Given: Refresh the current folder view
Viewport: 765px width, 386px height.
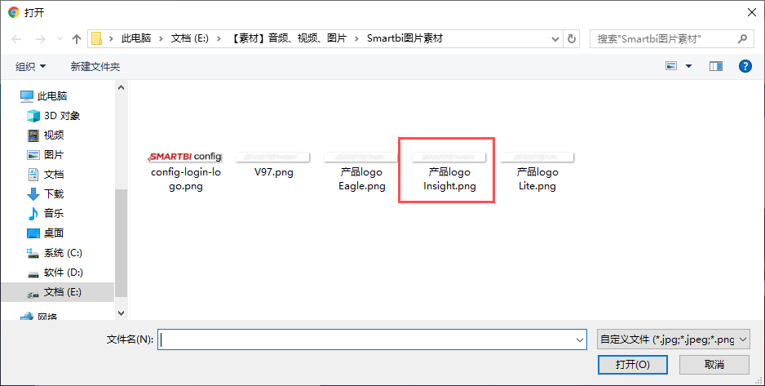Looking at the screenshot, I should coord(572,39).
